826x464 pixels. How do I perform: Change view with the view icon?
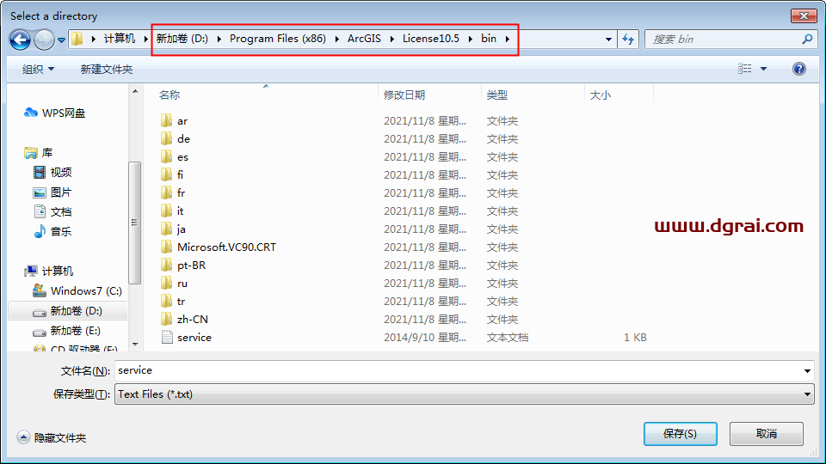pyautogui.click(x=745, y=69)
